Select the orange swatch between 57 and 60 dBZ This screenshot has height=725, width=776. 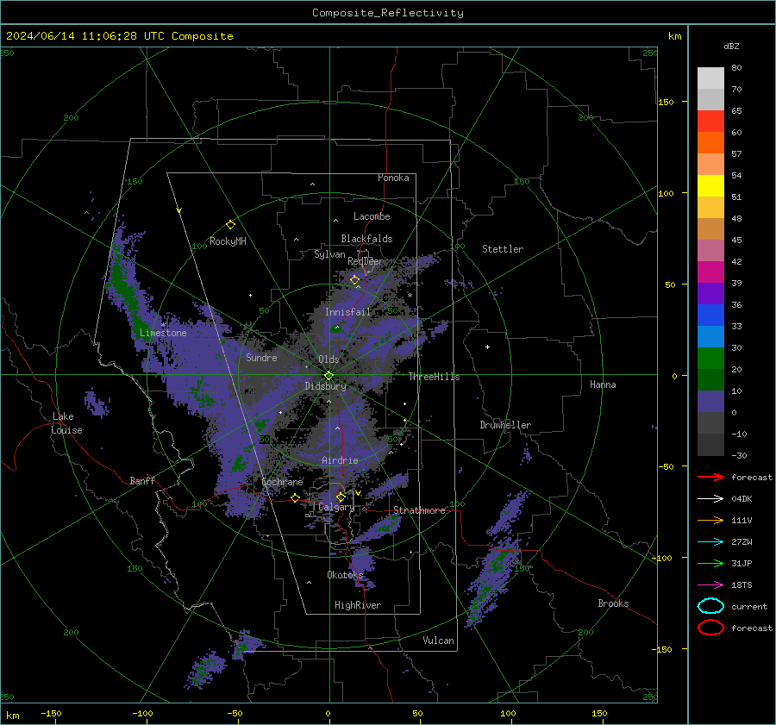(710, 143)
